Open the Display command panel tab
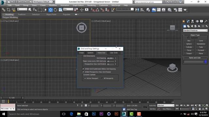The height and width of the screenshot is (117, 209). click(201, 21)
